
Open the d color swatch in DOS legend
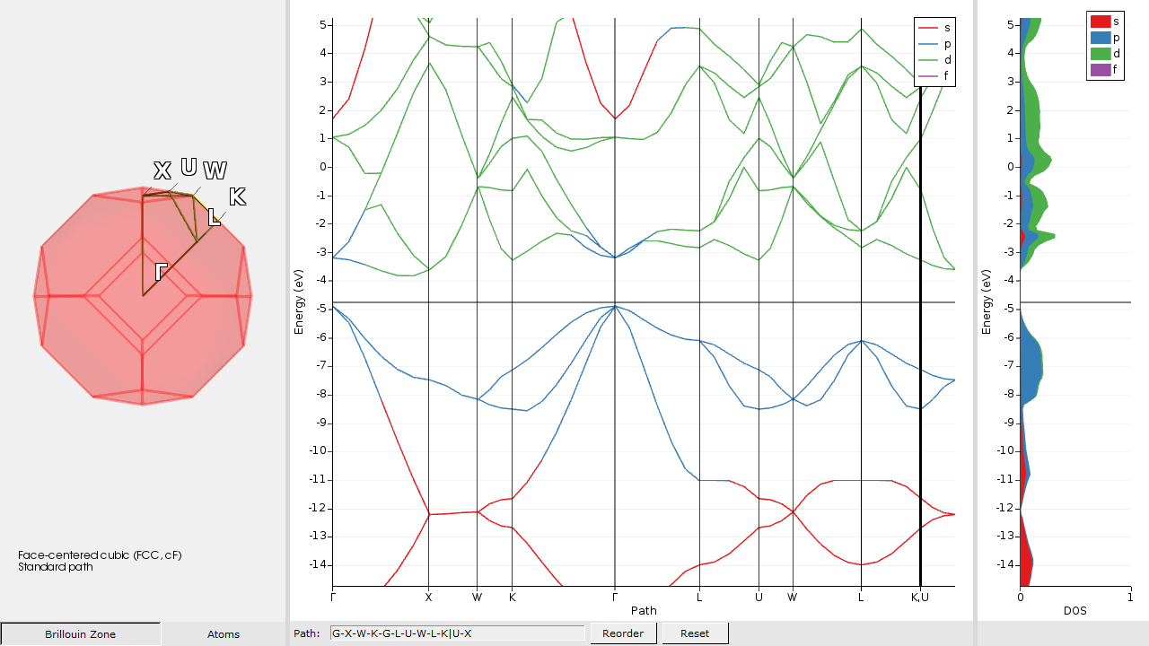tap(1100, 54)
